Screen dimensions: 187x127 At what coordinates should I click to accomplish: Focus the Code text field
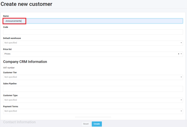(x=93, y=32)
